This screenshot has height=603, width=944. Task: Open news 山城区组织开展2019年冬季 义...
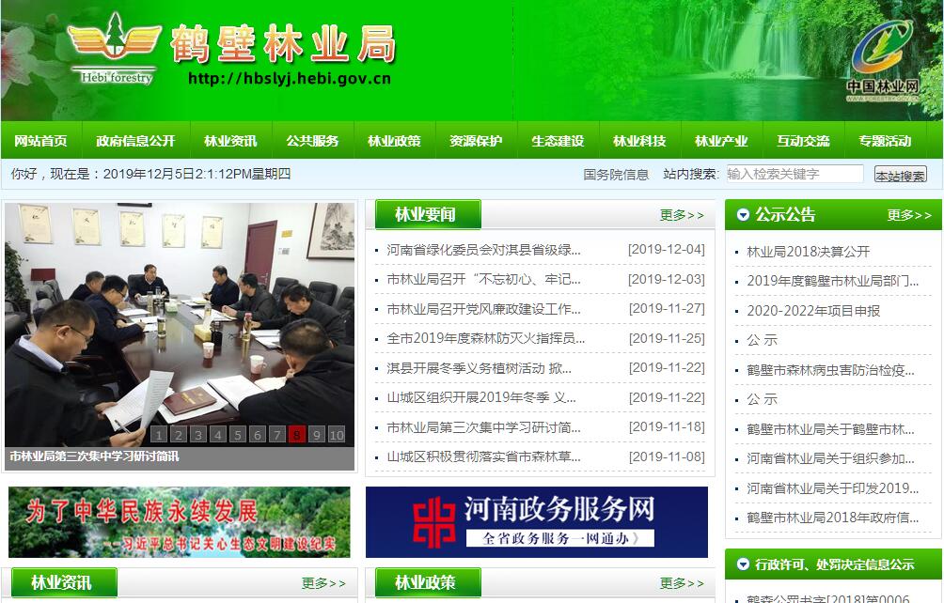(481, 397)
